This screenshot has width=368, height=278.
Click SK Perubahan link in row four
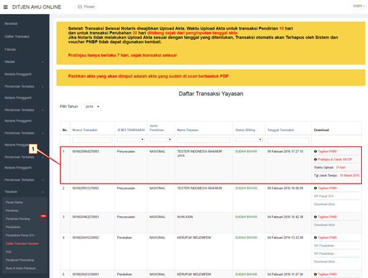(324, 245)
